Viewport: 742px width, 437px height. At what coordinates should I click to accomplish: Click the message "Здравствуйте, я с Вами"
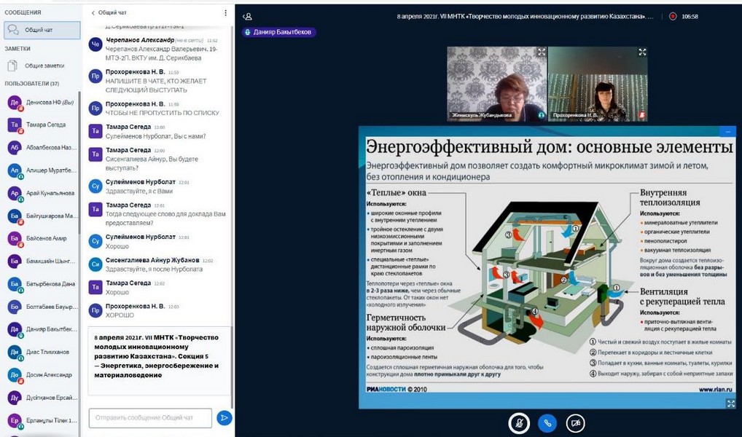point(139,192)
